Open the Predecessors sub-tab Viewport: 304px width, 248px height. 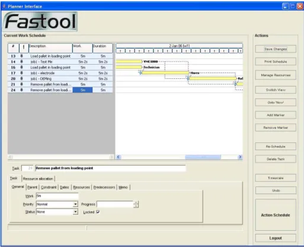tap(104, 187)
